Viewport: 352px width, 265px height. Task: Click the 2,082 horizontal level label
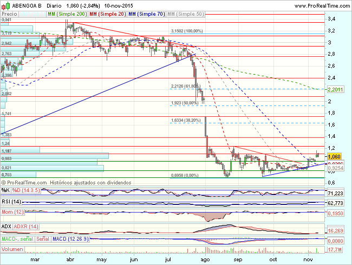pos(6,94)
